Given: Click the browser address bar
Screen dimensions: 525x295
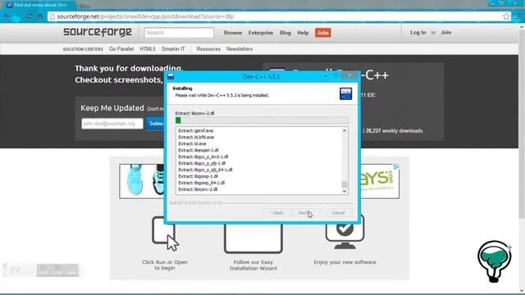Looking at the screenshot, I should click(279, 16).
